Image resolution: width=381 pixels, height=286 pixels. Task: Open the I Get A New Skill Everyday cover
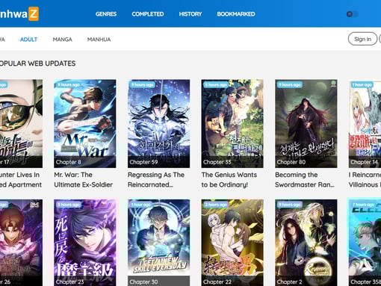point(158,243)
